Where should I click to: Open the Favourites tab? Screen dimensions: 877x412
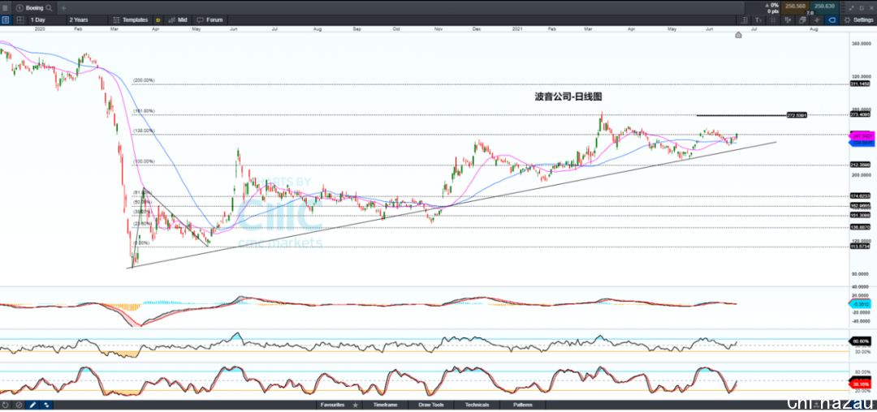click(332, 405)
